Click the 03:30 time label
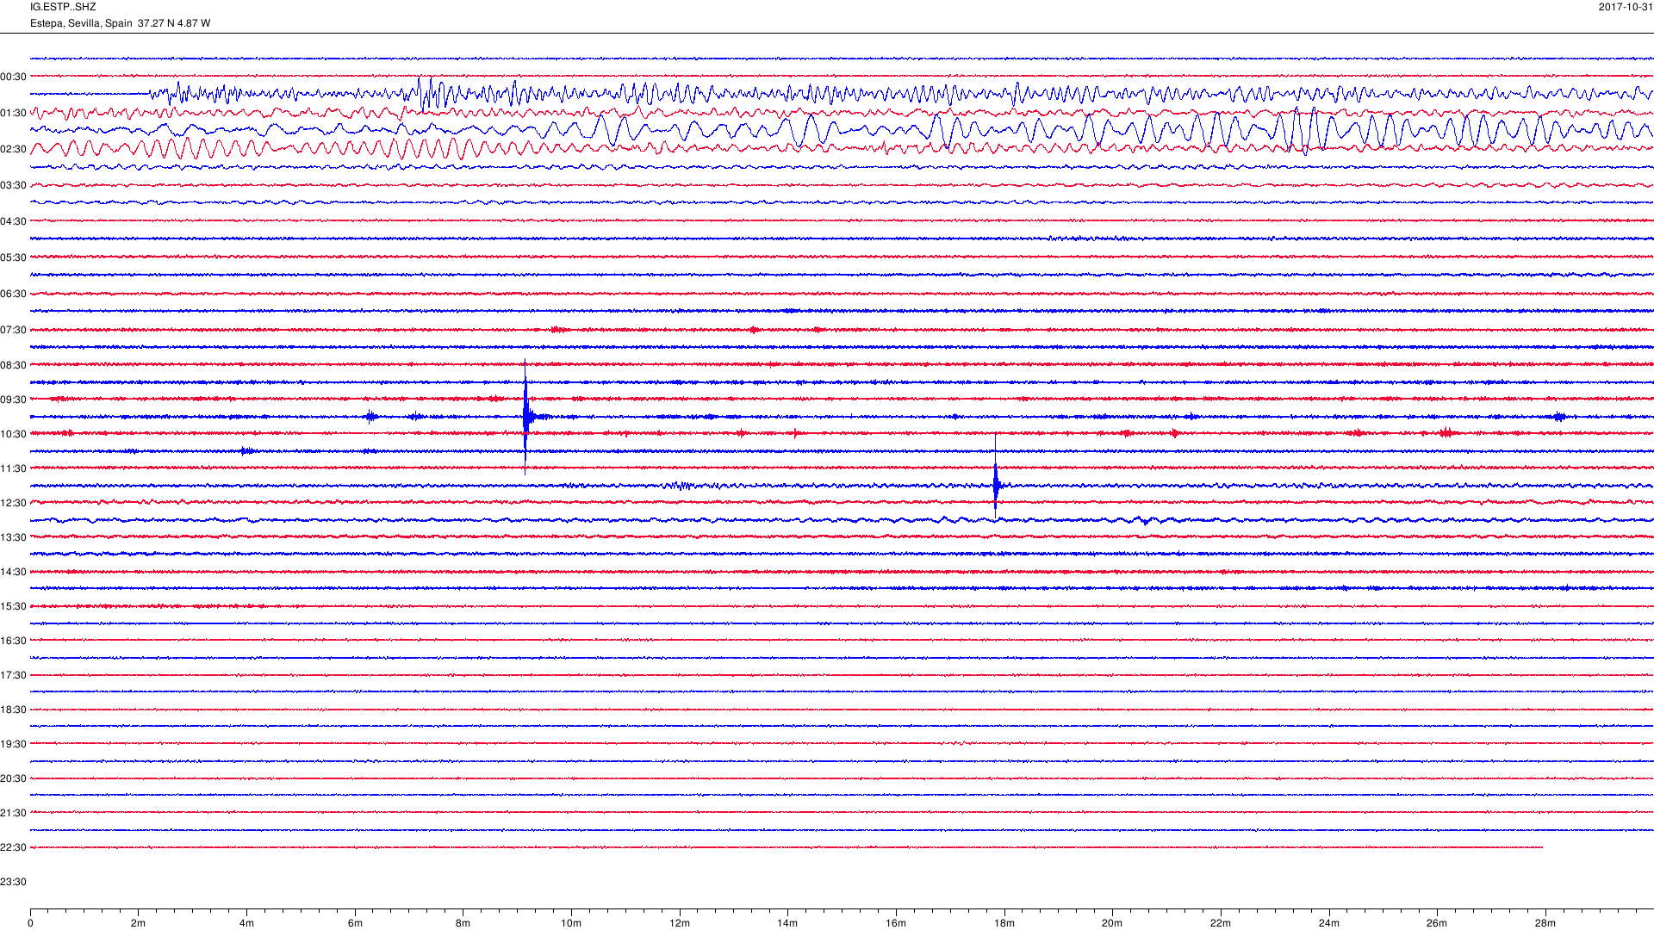 point(13,185)
